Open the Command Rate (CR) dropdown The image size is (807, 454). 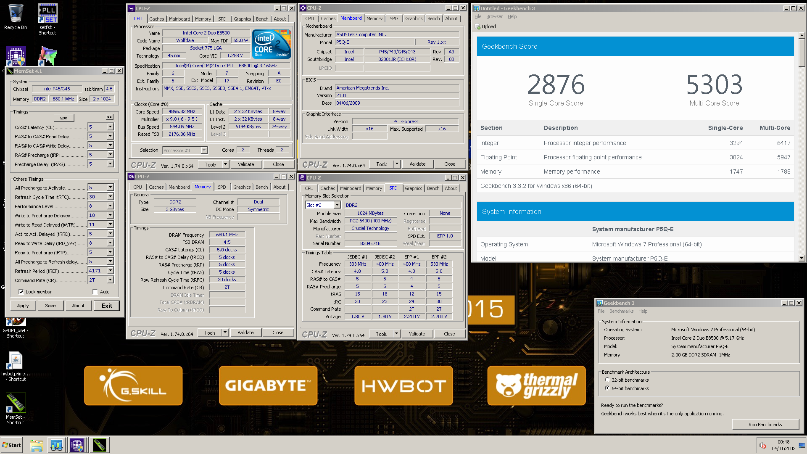point(110,280)
